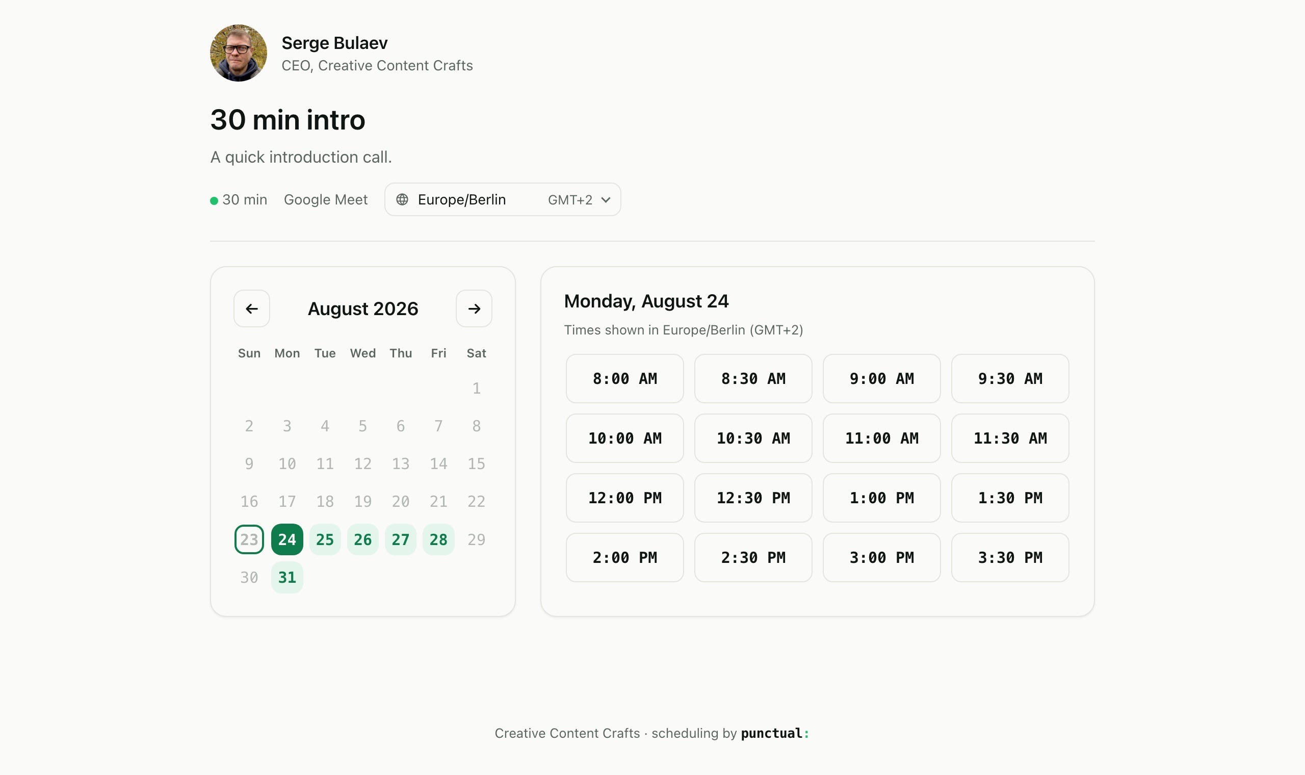Viewport: 1305px width, 775px height.
Task: Click 'A quick introduction call.' description
Action: [301, 157]
